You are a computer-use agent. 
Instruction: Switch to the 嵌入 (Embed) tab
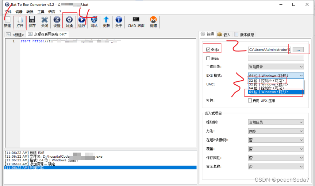224,35
